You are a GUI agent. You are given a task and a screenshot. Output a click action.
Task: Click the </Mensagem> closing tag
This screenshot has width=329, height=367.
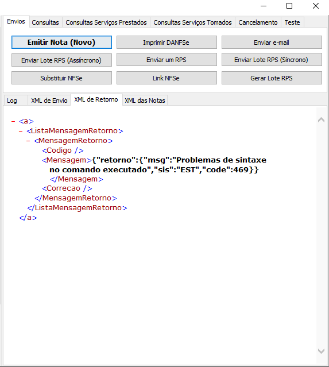tap(76, 179)
